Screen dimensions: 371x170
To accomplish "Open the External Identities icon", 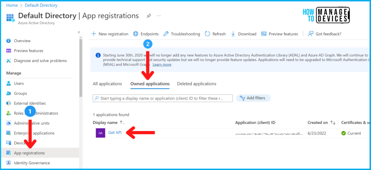I will [x=9, y=103].
